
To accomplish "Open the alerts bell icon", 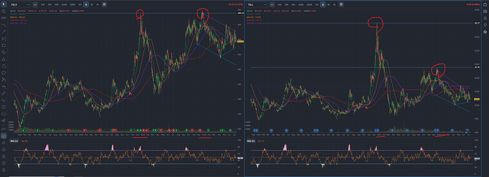I will pos(485,18).
